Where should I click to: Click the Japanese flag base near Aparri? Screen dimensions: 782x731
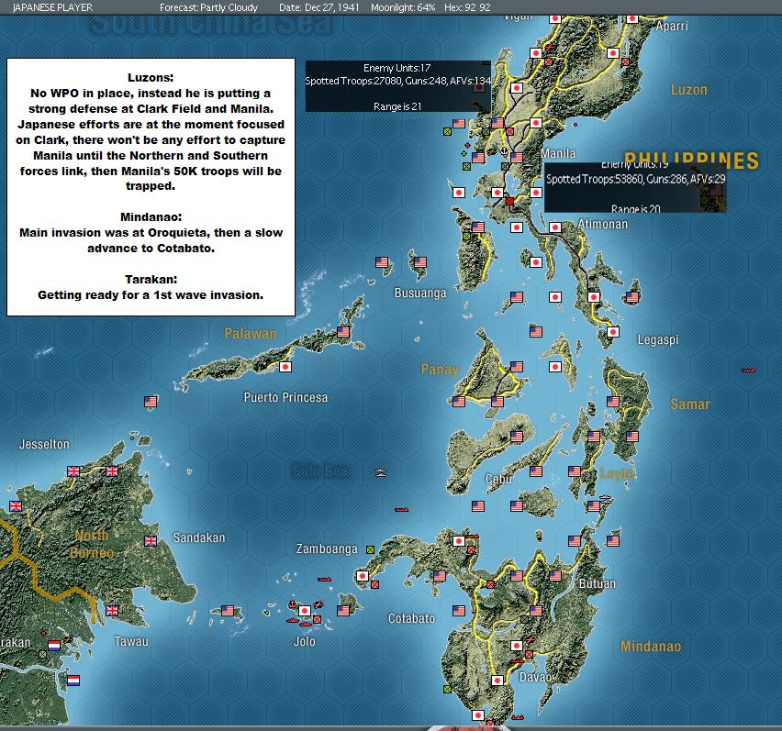click(x=631, y=19)
